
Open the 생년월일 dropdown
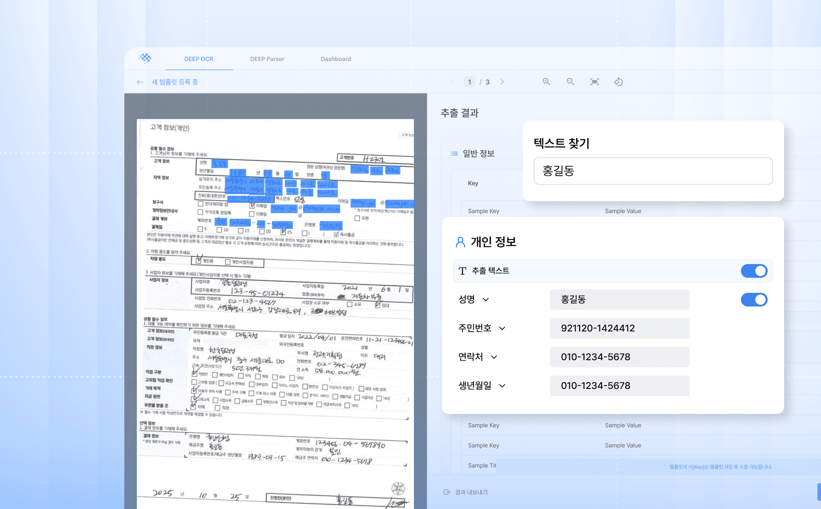point(502,386)
